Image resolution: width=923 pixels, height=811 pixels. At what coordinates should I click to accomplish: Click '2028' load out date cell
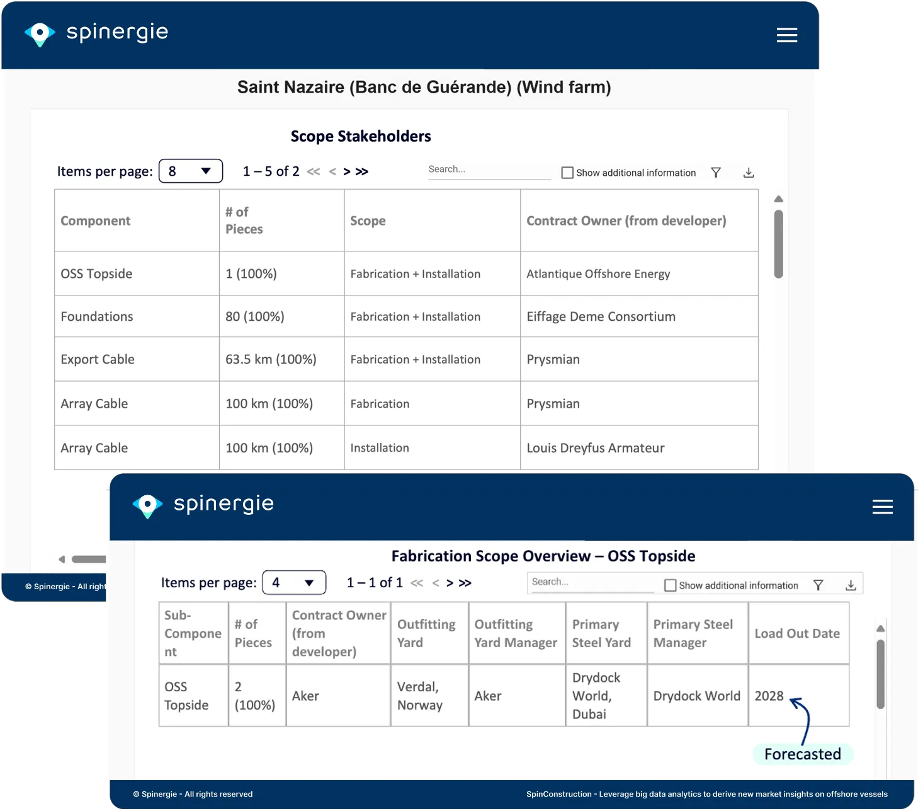point(799,696)
